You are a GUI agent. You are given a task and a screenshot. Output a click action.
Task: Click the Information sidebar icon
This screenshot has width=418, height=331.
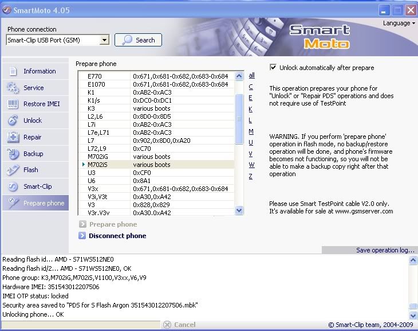pyautogui.click(x=13, y=72)
